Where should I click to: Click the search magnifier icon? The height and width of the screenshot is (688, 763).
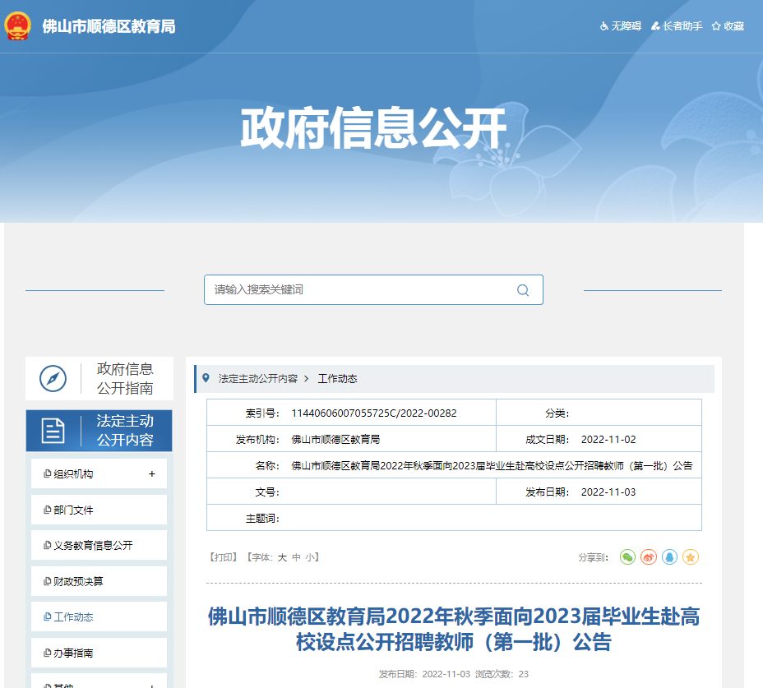(x=523, y=290)
